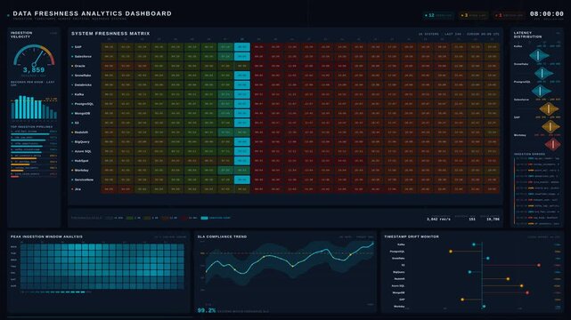Select the Timestamp Drift Monitor panel title
This screenshot has width=571, height=320.
(x=412, y=236)
